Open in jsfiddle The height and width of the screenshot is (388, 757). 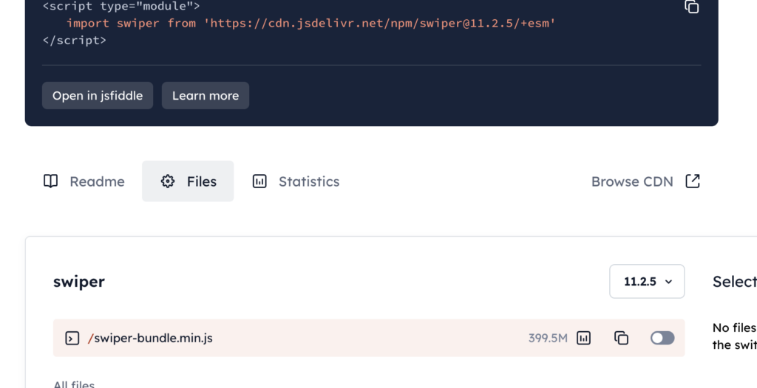98,95
